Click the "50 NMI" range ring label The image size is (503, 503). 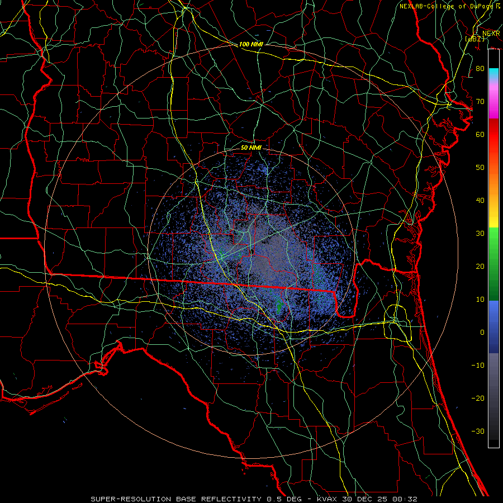coord(251,148)
